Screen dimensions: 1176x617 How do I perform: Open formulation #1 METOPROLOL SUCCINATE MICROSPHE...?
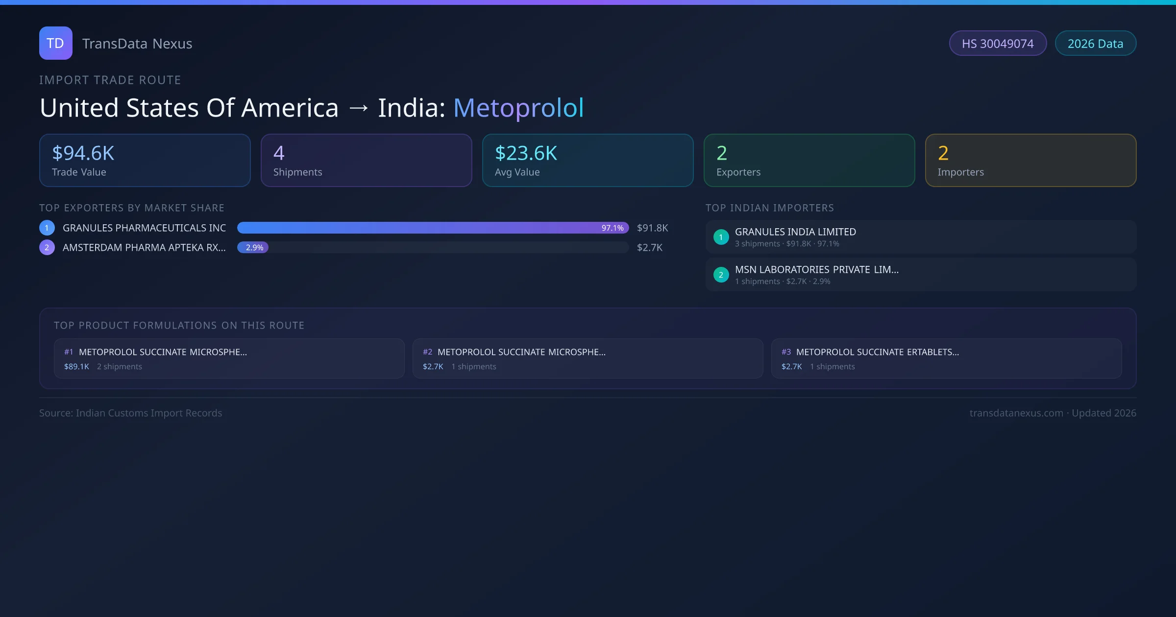pyautogui.click(x=229, y=358)
